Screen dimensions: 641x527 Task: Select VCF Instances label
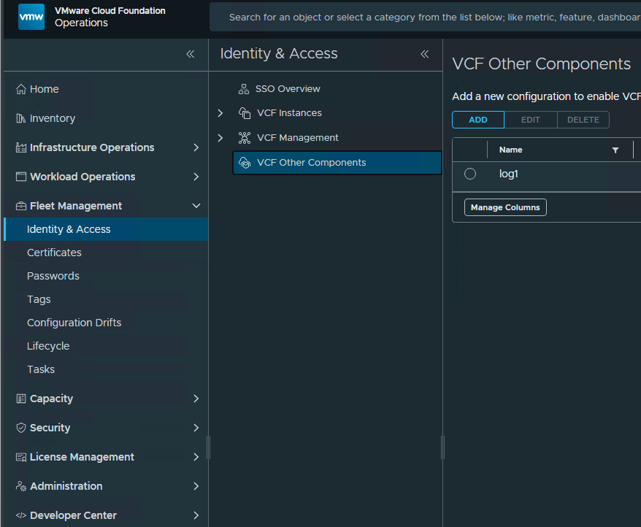pos(289,113)
